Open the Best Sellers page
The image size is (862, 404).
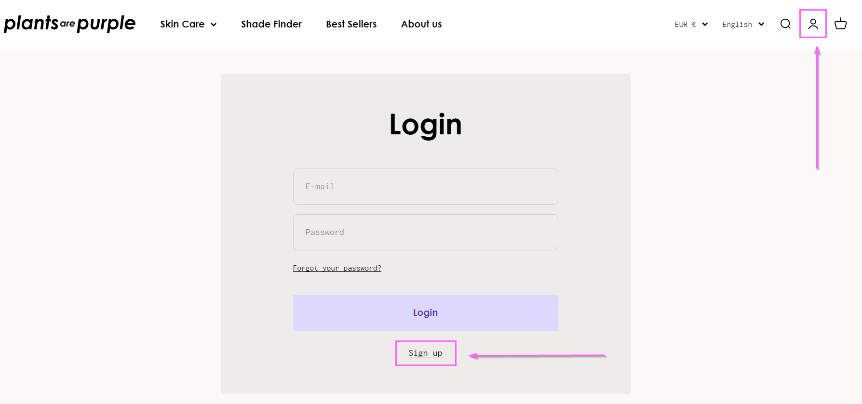click(351, 24)
